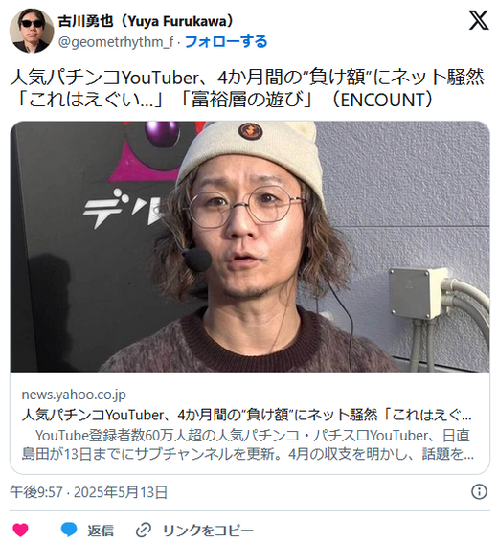
Task: Click the tweet headline starting 人気パチンコYouTuber
Action: click(247, 78)
